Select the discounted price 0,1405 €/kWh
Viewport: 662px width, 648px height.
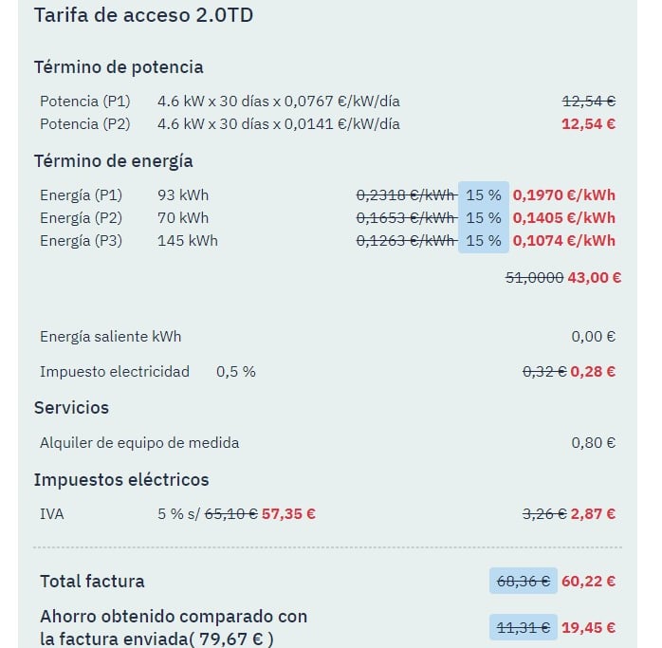pos(564,218)
